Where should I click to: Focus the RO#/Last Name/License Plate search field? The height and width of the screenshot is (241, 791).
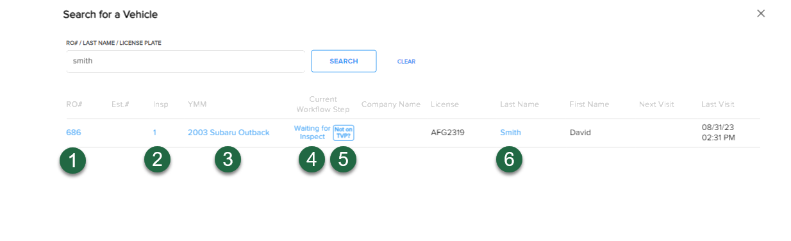pyautogui.click(x=185, y=62)
